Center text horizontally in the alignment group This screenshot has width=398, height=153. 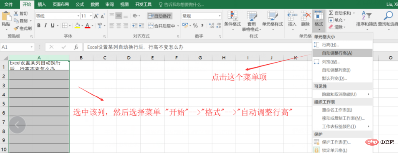tap(119, 25)
